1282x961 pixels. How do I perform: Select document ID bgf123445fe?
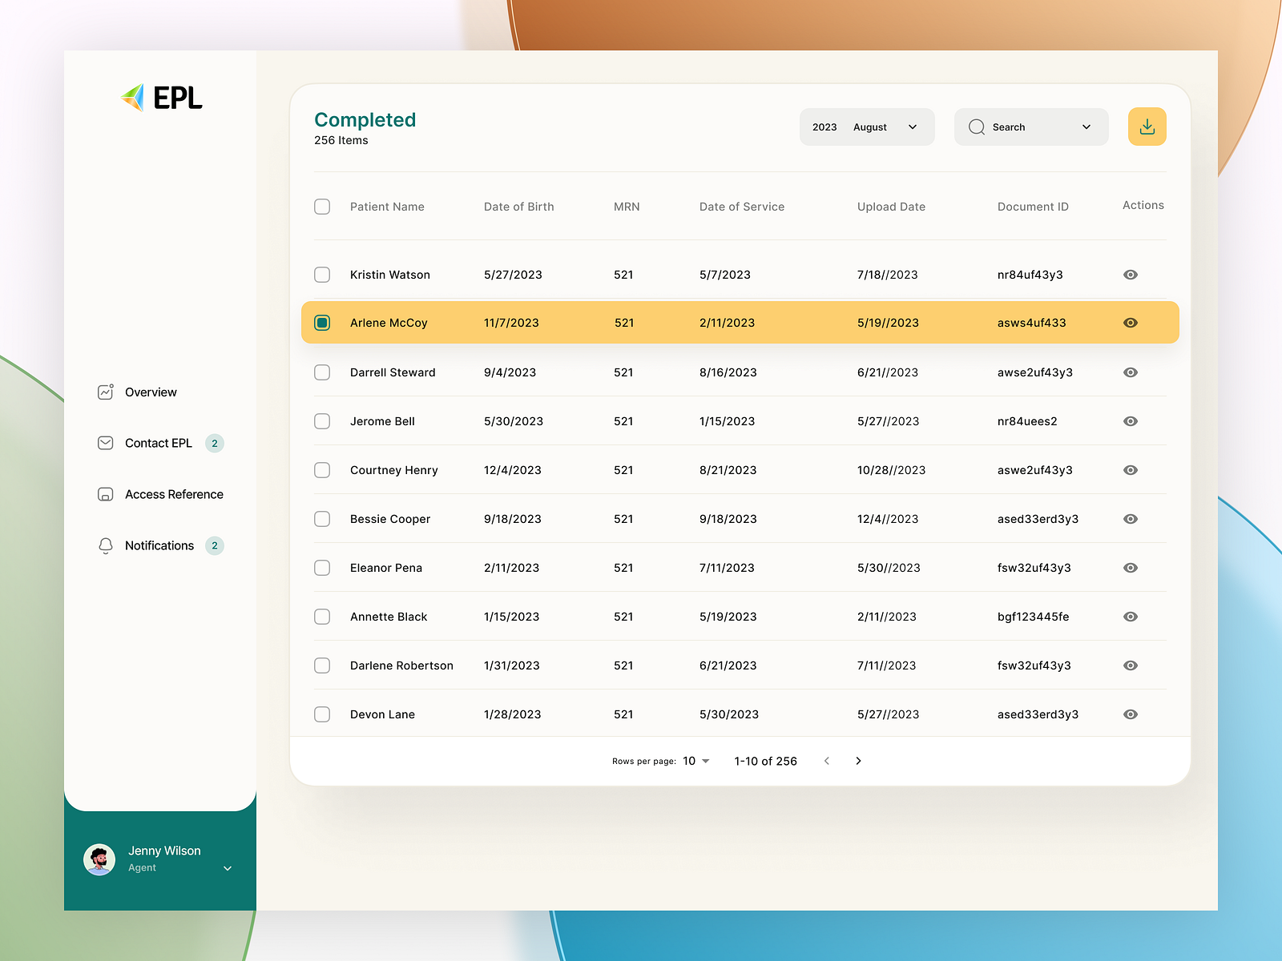1033,617
